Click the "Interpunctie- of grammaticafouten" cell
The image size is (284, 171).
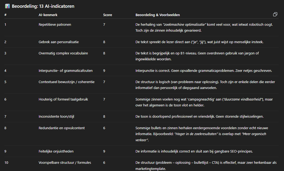66,71
